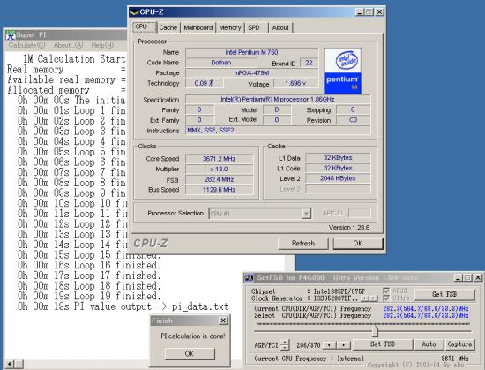Image resolution: width=485 pixels, height=370 pixels.
Task: Minimize the CPU-Z window
Action: point(359,12)
